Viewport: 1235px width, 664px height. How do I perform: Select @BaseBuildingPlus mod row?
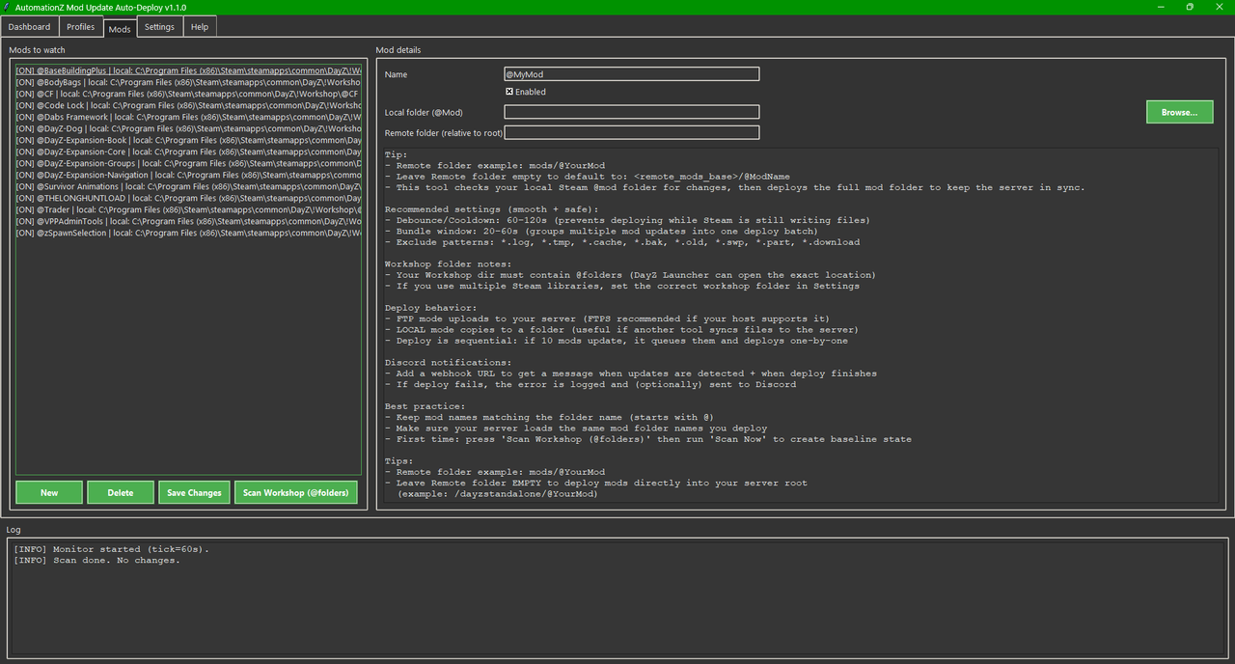tap(189, 70)
